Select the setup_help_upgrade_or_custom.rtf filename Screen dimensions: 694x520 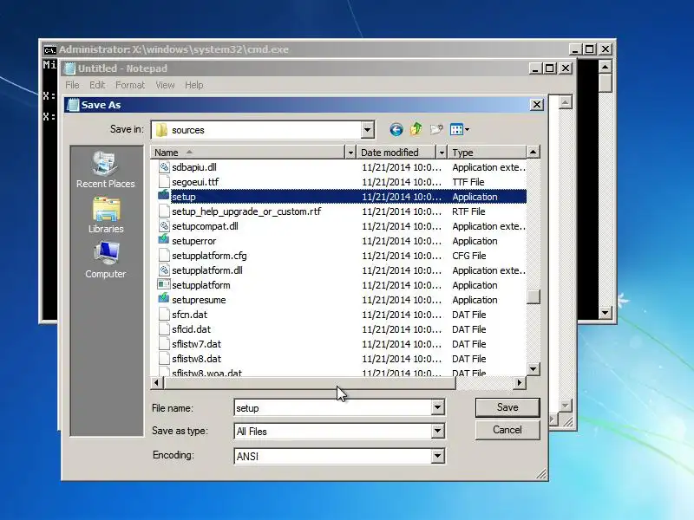coord(246,211)
